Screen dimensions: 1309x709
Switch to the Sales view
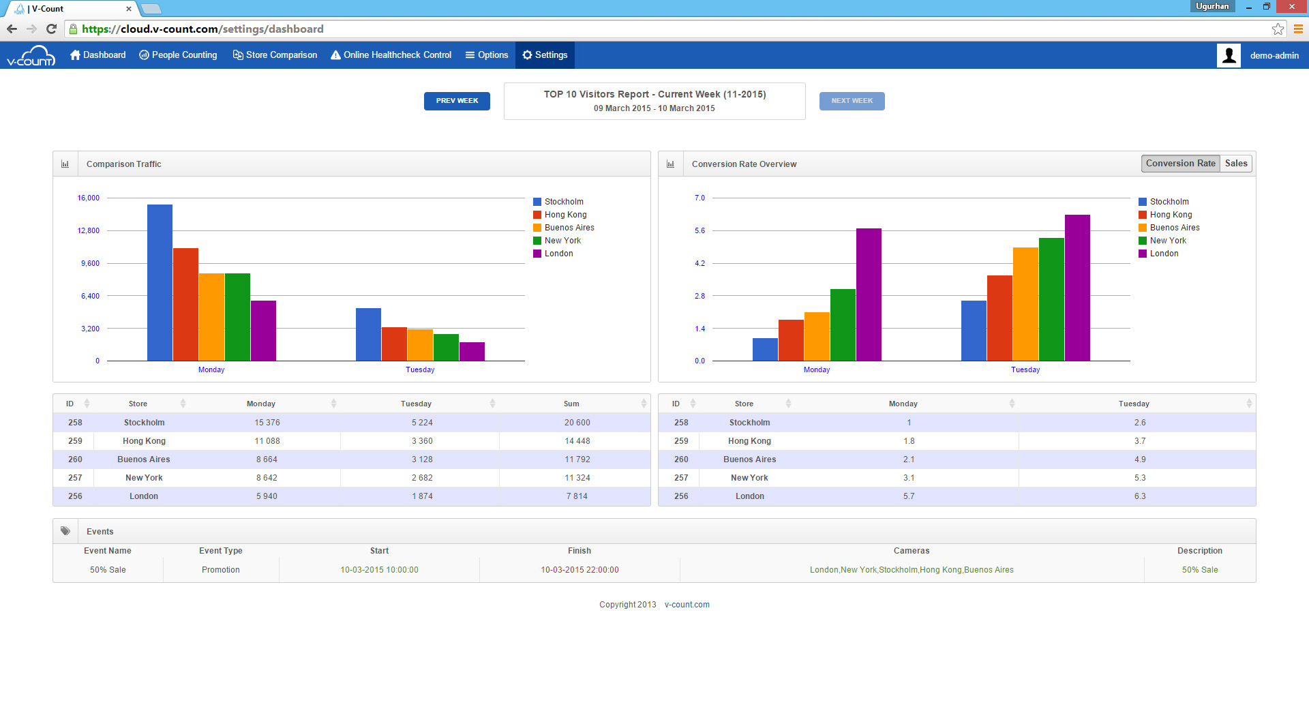click(1235, 164)
